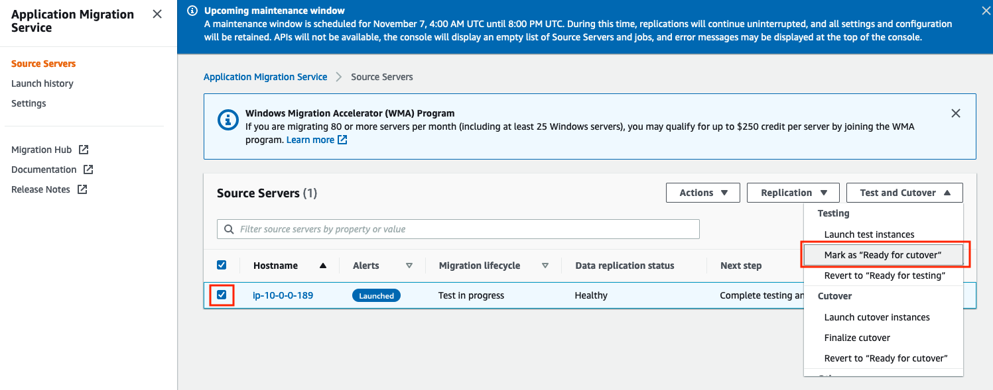
Task: Dismiss the maintenance window banner
Action: coord(986,11)
